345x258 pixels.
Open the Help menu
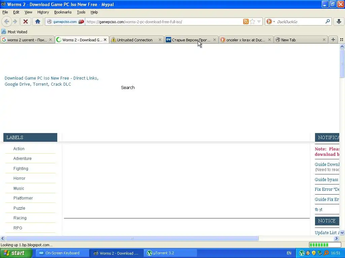[94, 12]
